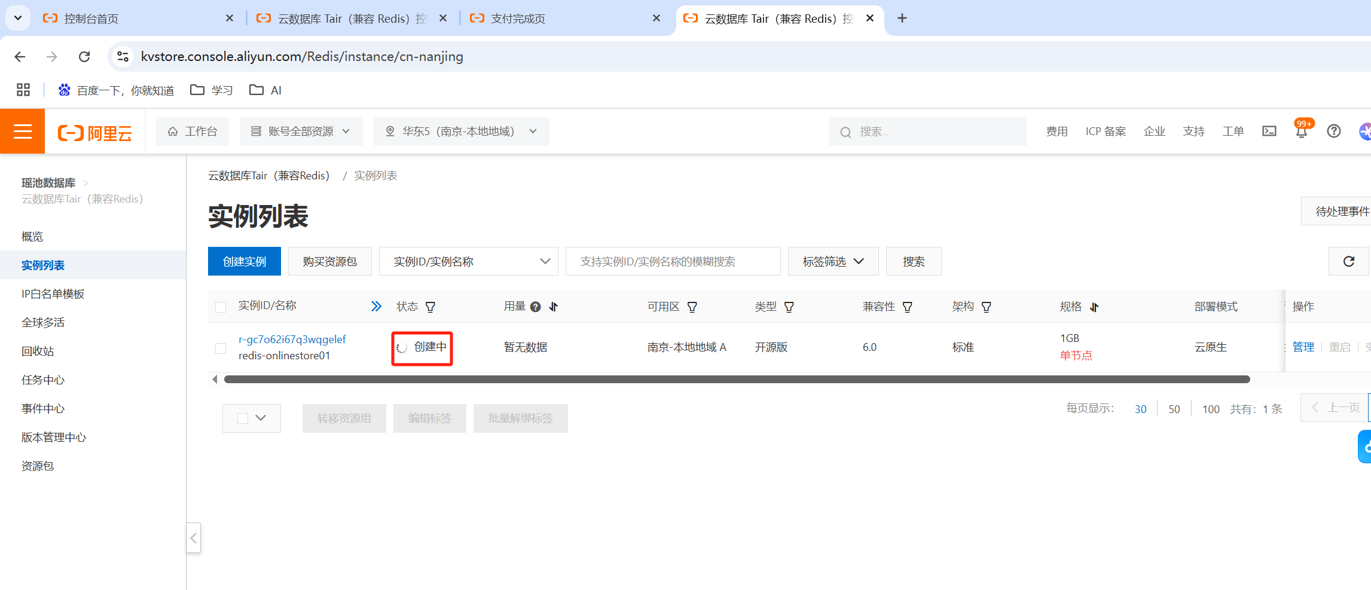Set page size to 50 per page
The image size is (1371, 590).
point(1174,409)
